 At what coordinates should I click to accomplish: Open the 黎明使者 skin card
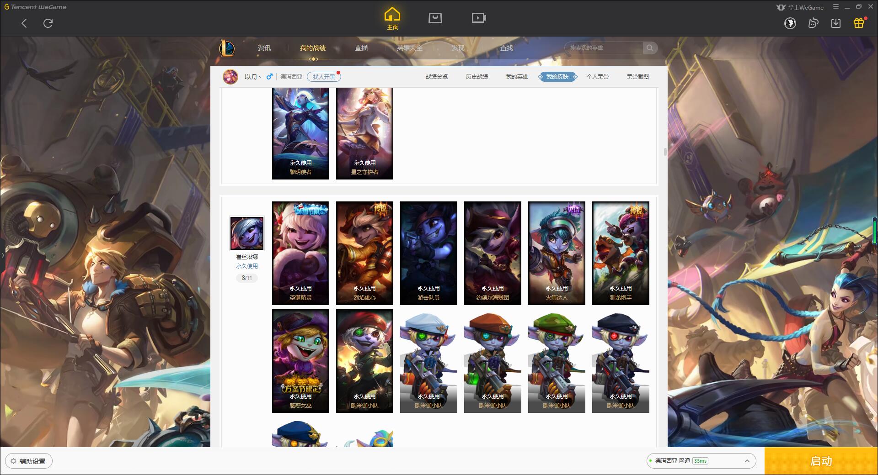[300, 133]
